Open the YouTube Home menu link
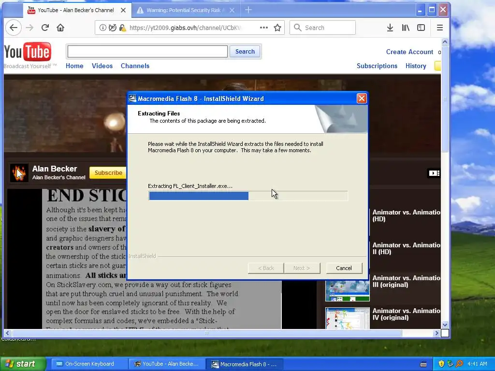The width and height of the screenshot is (495, 371). tap(74, 66)
